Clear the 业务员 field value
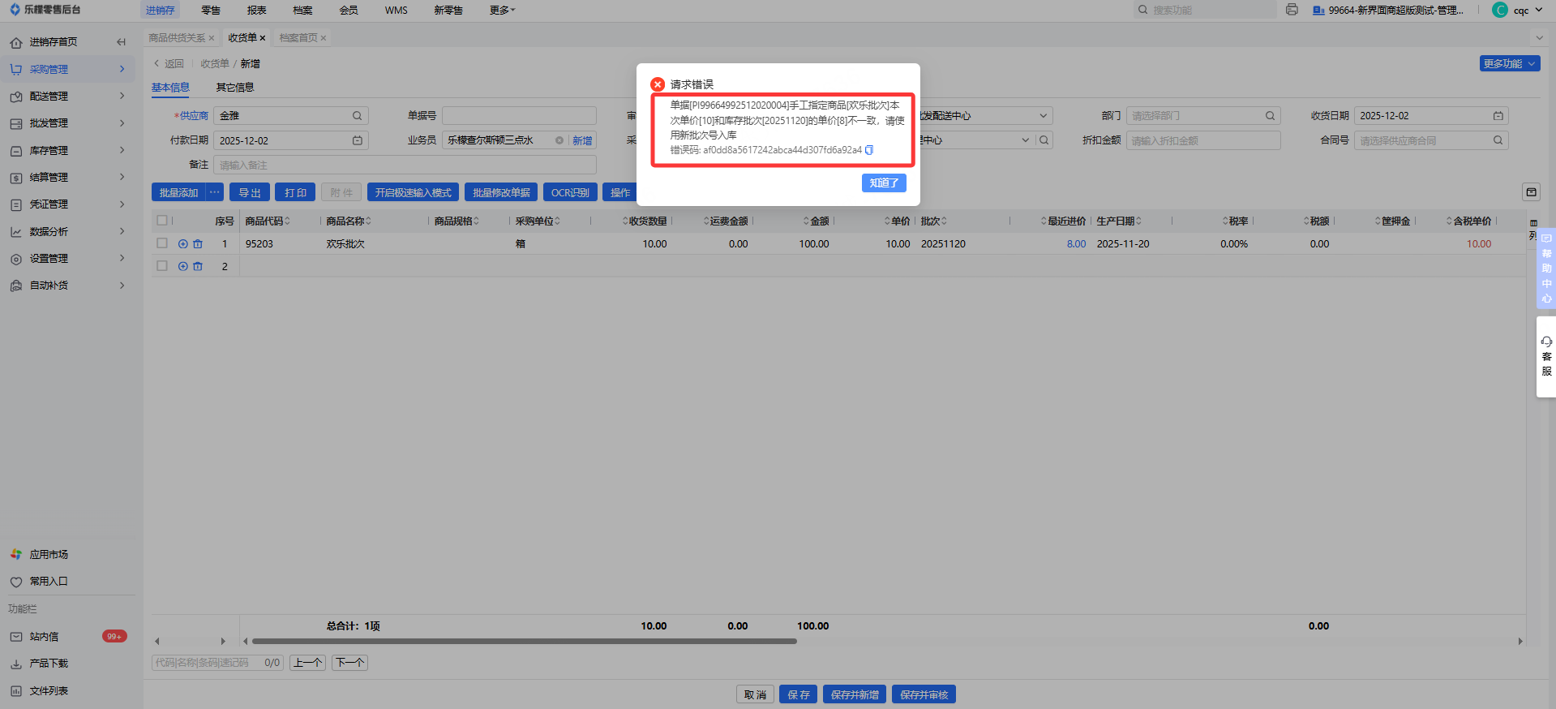Image resolution: width=1556 pixels, height=709 pixels. click(x=559, y=140)
